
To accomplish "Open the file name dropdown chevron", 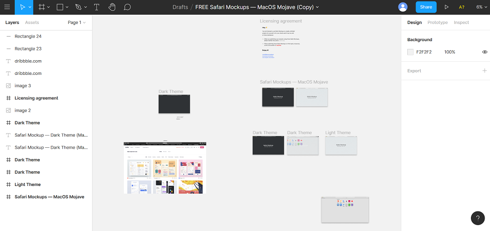I will click(x=318, y=7).
